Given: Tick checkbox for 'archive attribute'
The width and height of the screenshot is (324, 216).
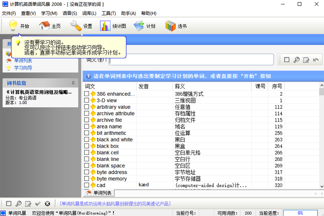Looking at the screenshot, I should coord(87,113).
